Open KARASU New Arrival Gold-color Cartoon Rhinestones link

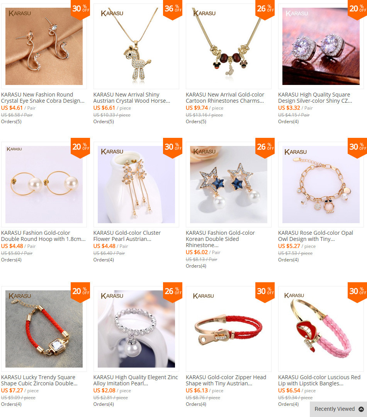(x=225, y=98)
